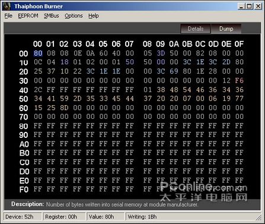Select byte 45 in row 50

tap(116, 99)
